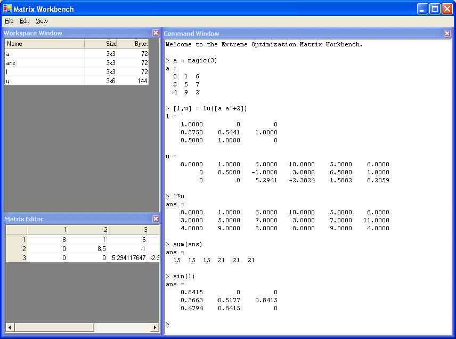The width and height of the screenshot is (456, 339).
Task: Click the value '0.5441' in the l output
Action: click(x=229, y=132)
